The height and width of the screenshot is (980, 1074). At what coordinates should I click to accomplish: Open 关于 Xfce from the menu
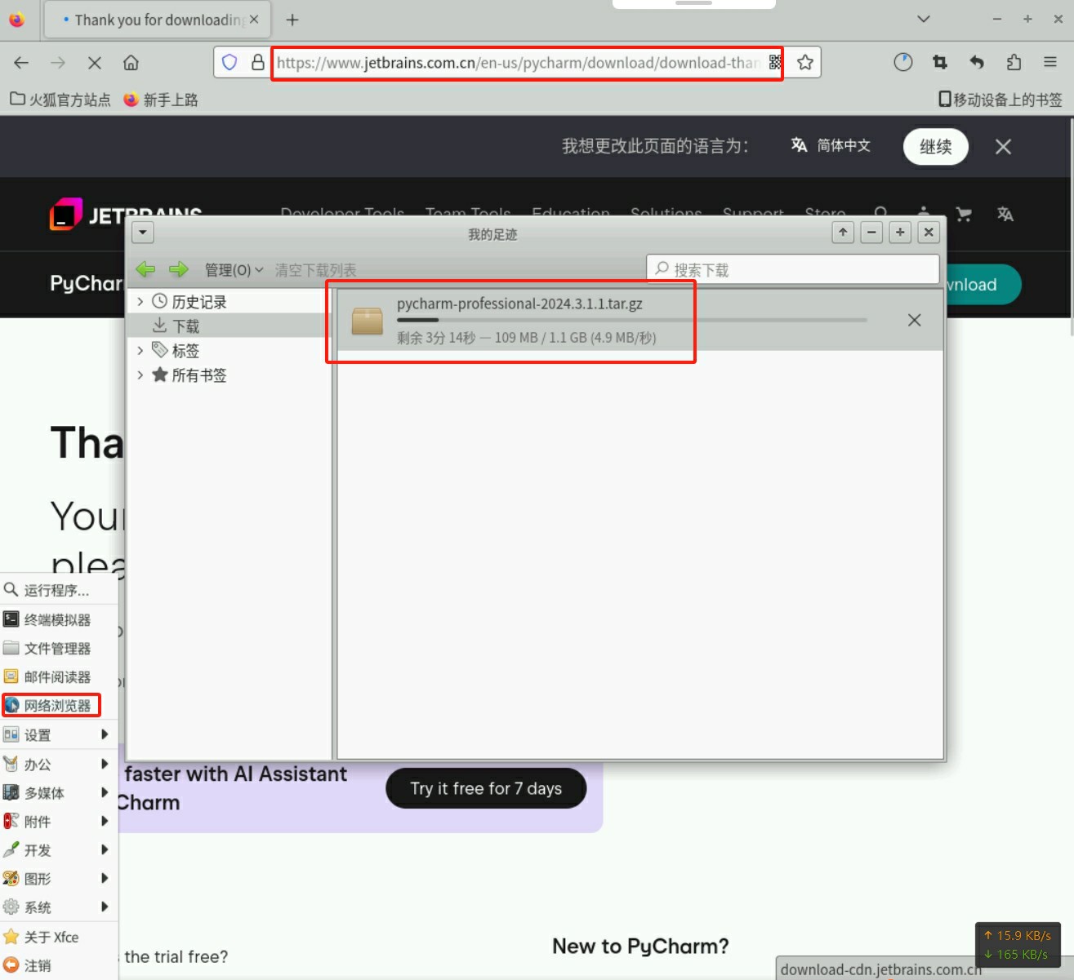[x=57, y=937]
